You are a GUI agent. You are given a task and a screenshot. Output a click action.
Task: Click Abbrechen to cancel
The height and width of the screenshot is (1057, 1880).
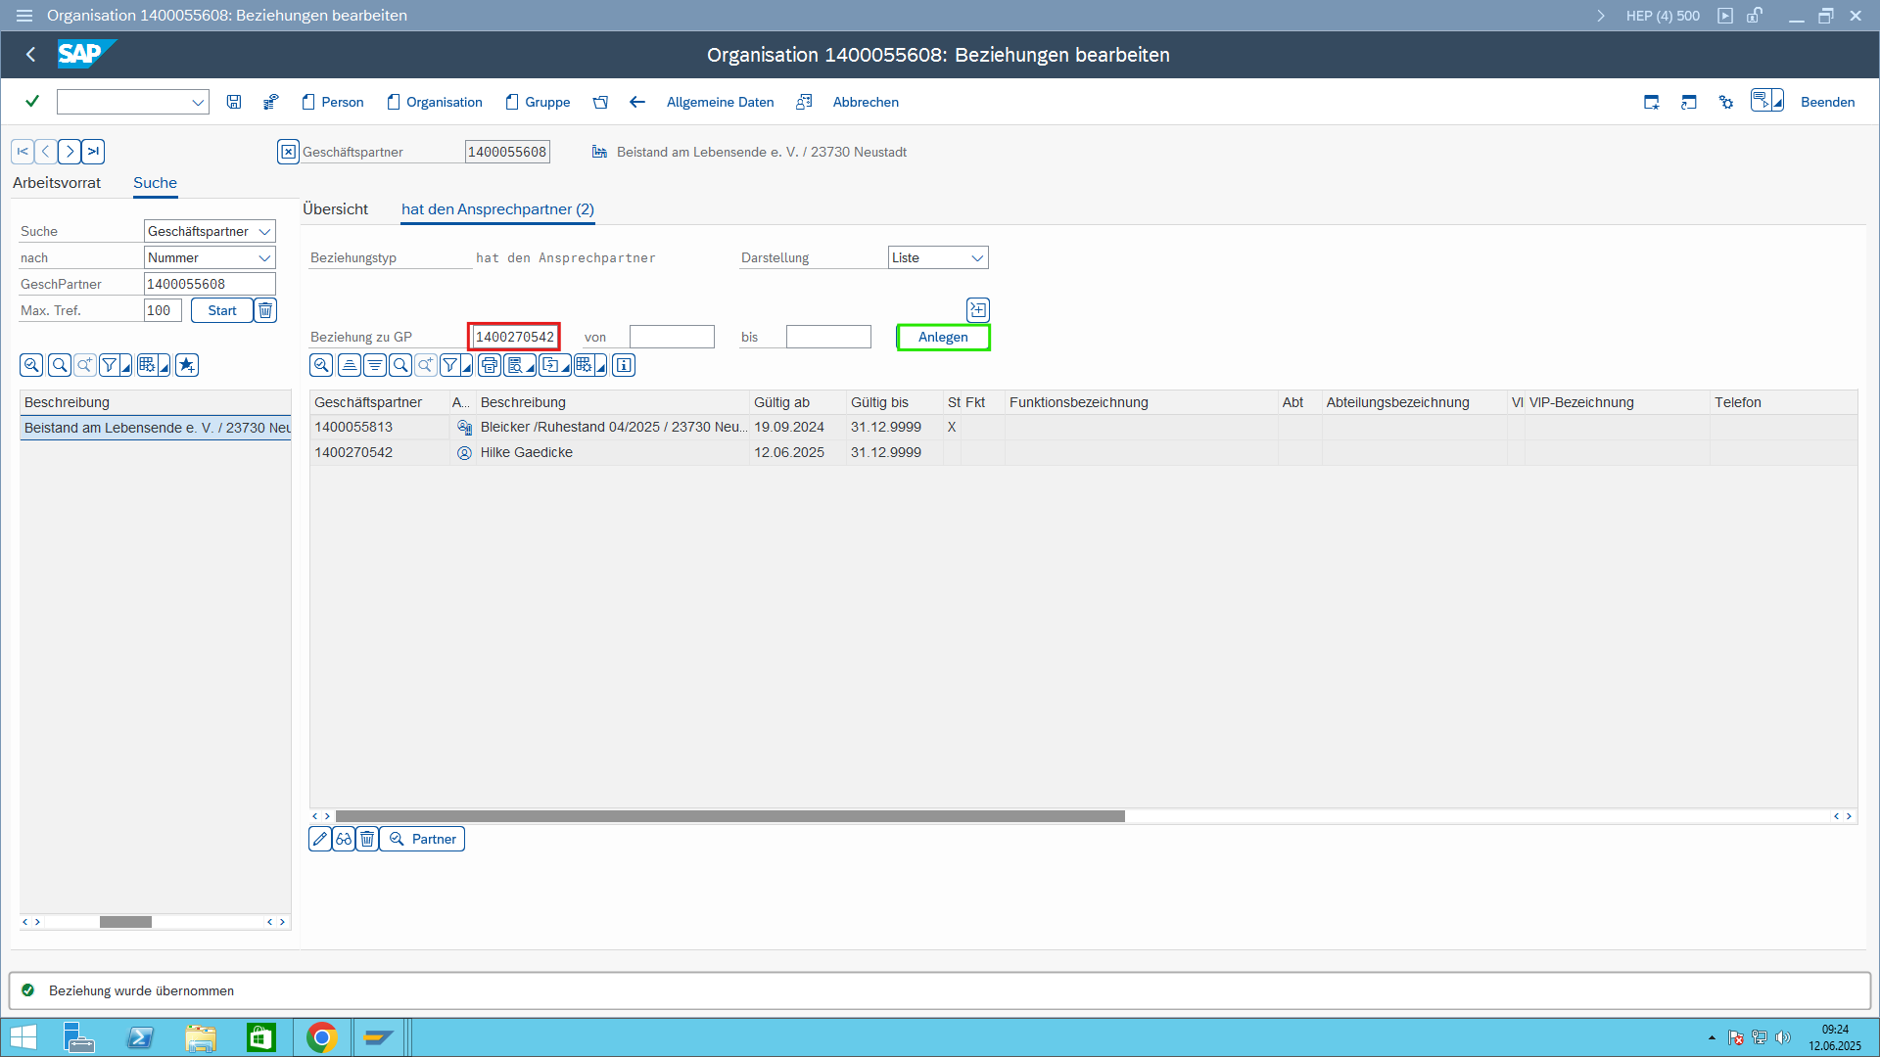pos(866,102)
